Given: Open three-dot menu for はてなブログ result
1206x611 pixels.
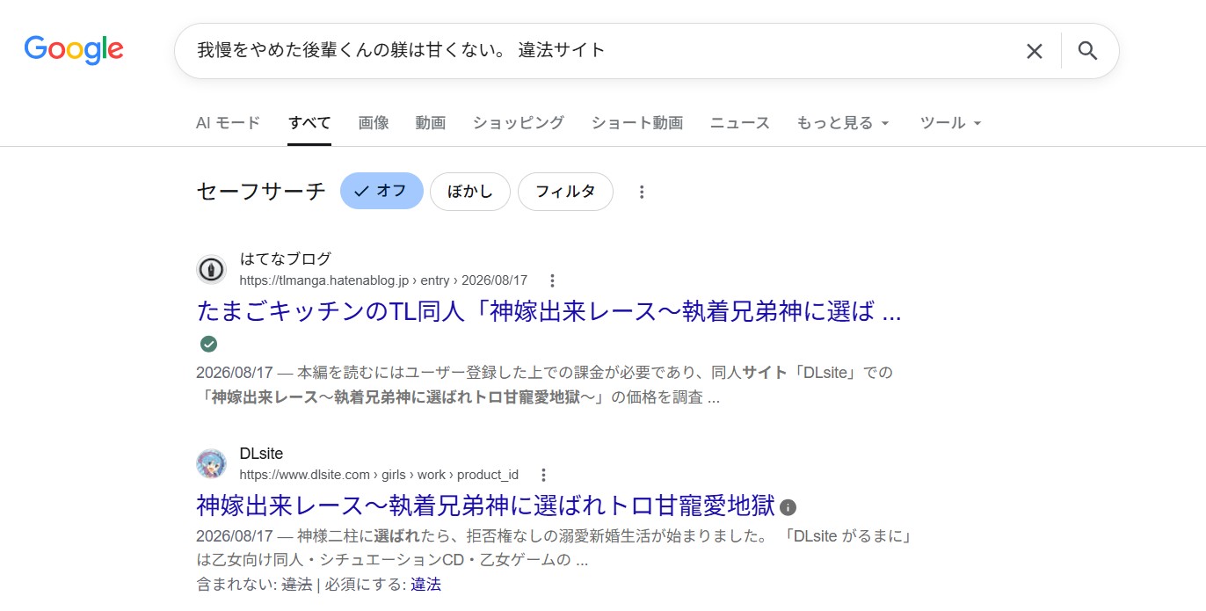Looking at the screenshot, I should 552,280.
